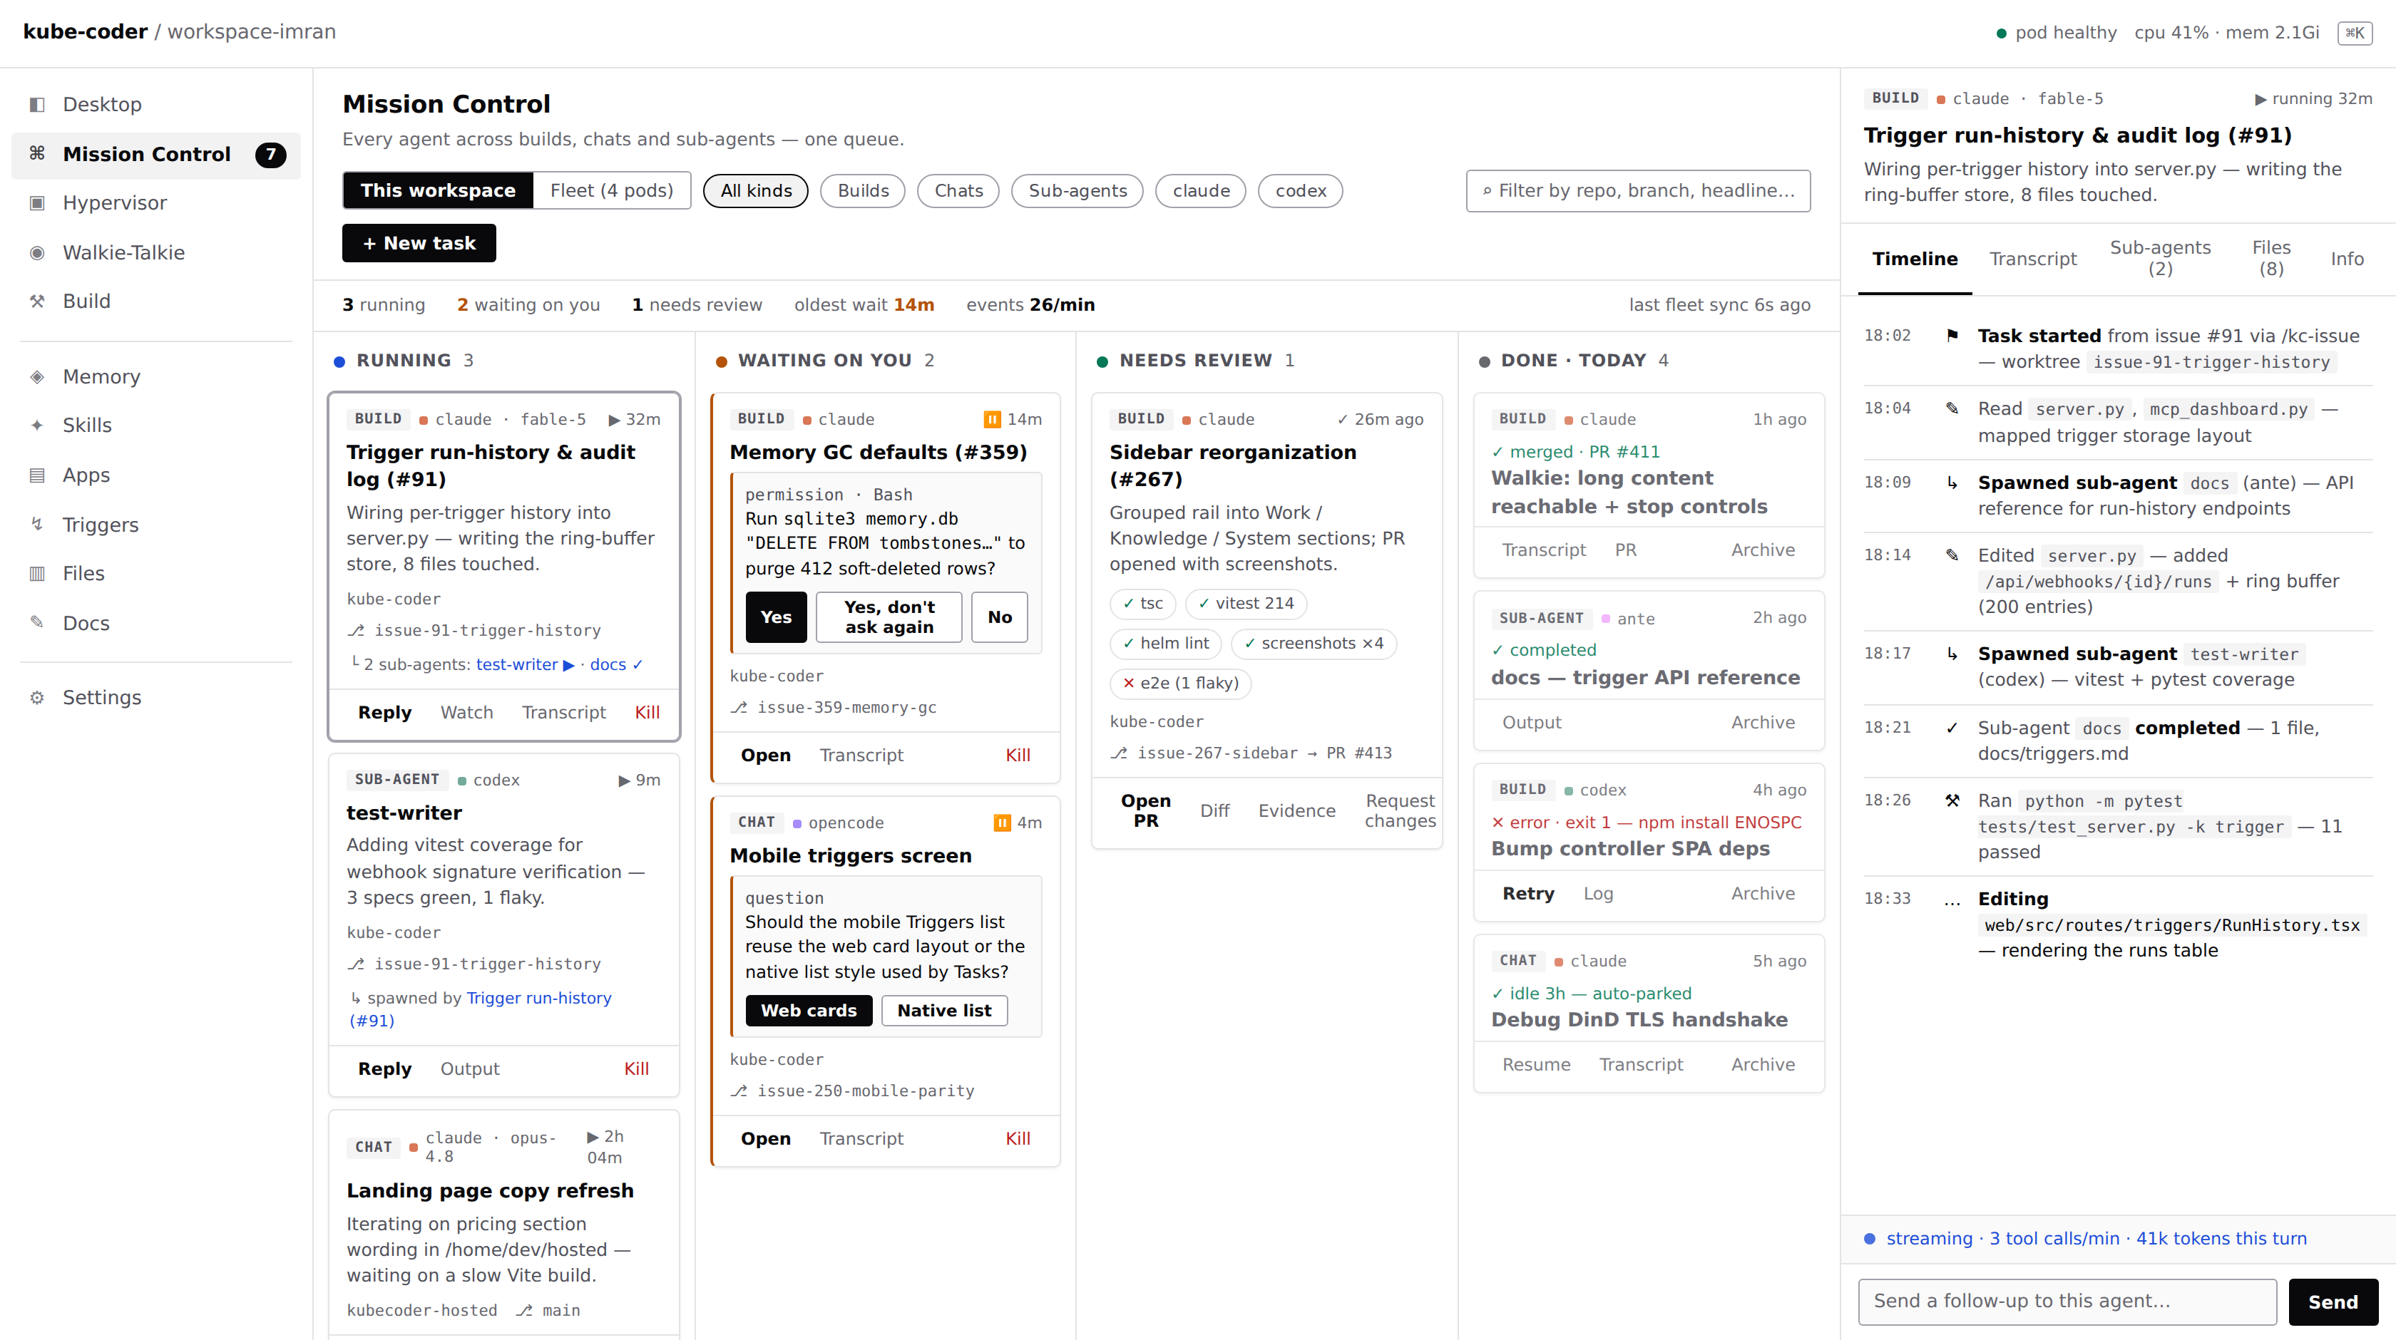The width and height of the screenshot is (2396, 1340).
Task: Filter by the claude agent chip
Action: 1201,190
